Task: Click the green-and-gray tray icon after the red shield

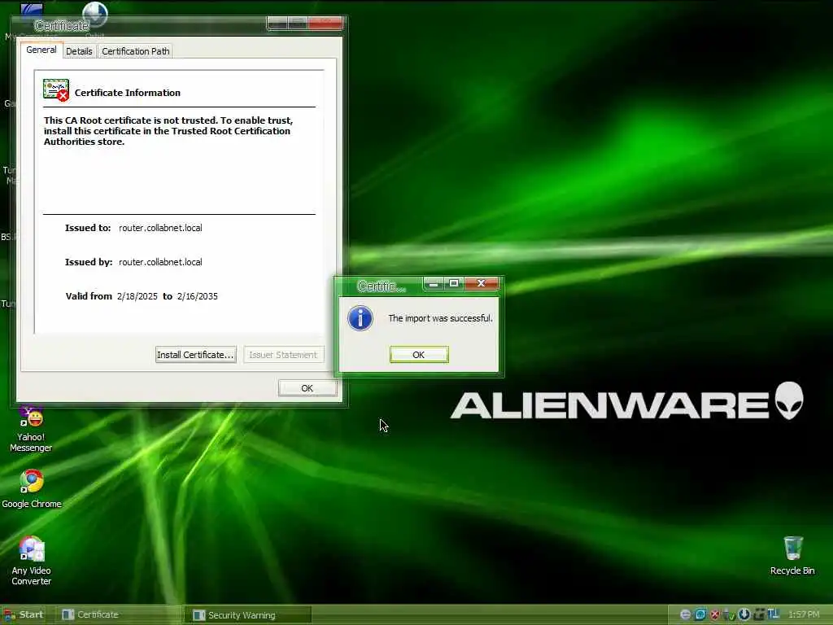Action: pyautogui.click(x=730, y=615)
